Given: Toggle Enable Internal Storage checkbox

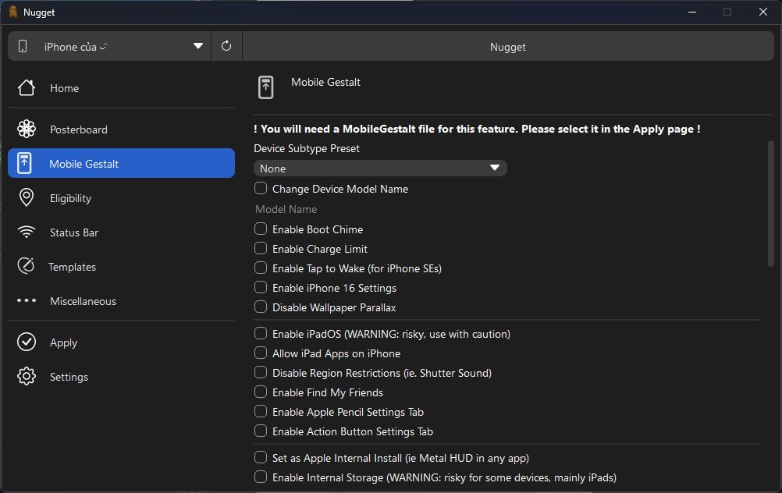Looking at the screenshot, I should pos(261,477).
